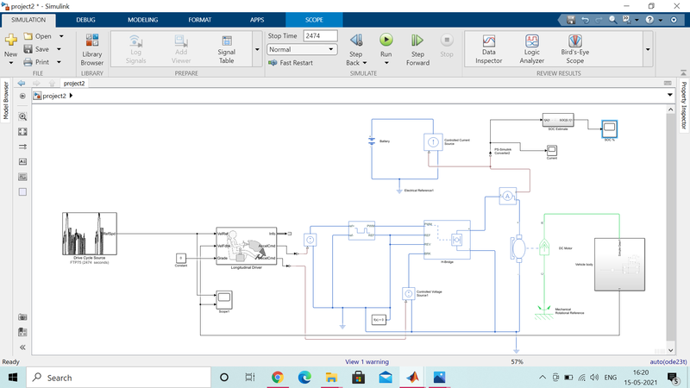Undo the last action in quick access toolbar
Screen dimensions: 690x388
coord(585,20)
